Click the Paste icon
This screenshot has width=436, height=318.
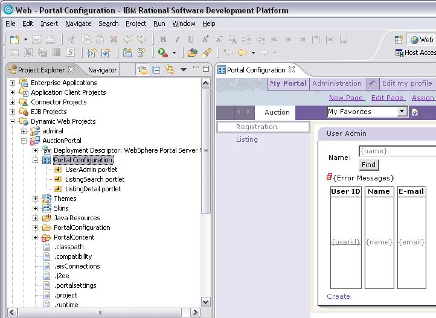(100, 39)
